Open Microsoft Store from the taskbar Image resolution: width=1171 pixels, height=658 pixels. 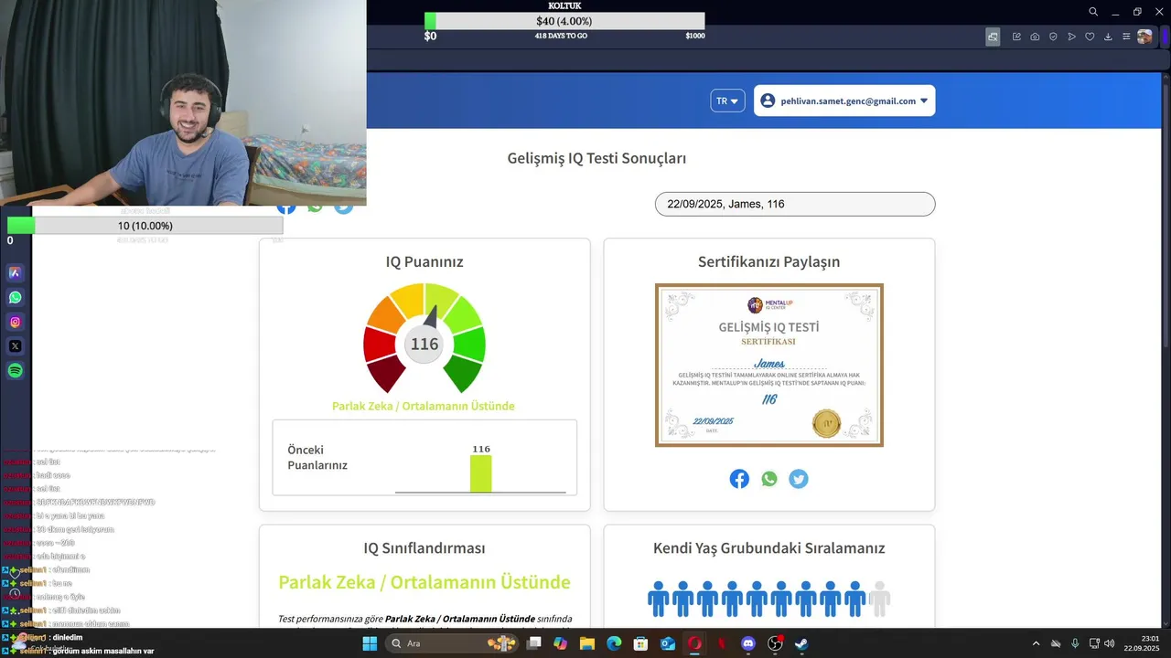coord(640,643)
